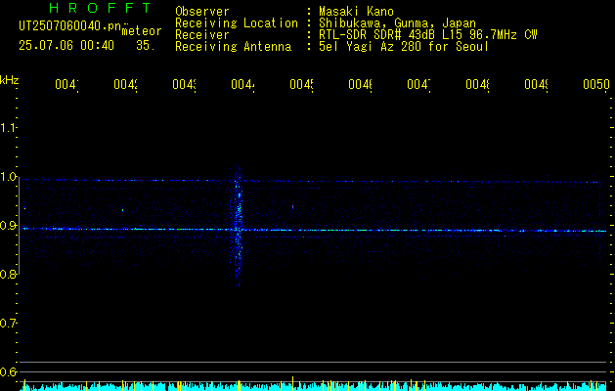Click the 'meteor' label
This screenshot has width=615, height=391.
[142, 31]
